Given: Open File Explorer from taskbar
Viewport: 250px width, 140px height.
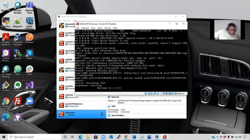Looking at the screenshot, I should click(88, 137).
